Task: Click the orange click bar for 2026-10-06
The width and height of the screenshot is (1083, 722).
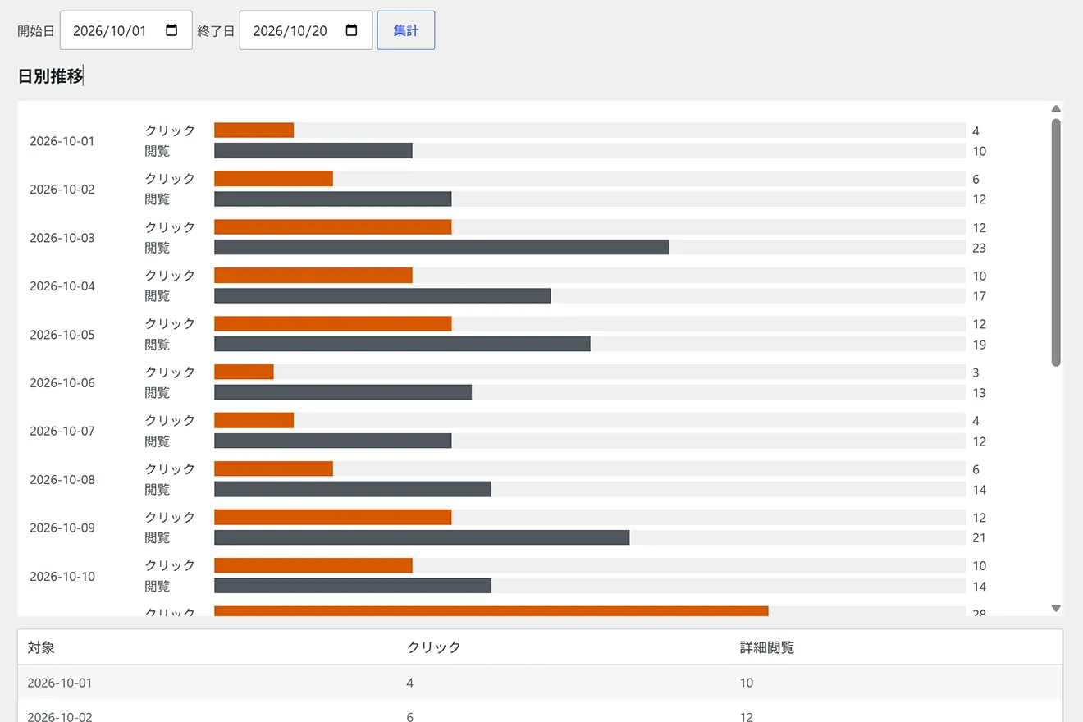Action: point(244,372)
